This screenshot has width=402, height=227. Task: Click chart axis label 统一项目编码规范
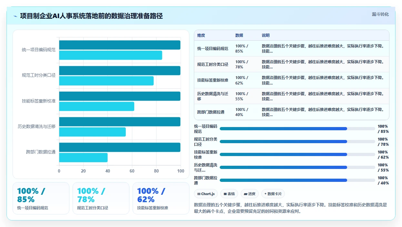coord(39,50)
